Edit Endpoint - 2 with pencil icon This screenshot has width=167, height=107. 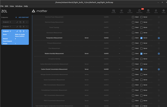pyautogui.click(x=17, y=31)
